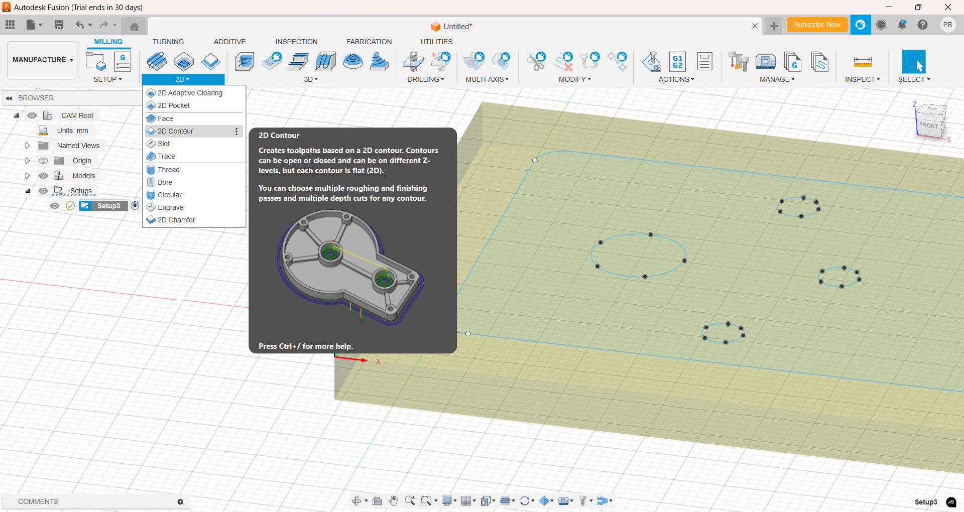Open the MULTI-AXIS dropdown menu
Image resolution: width=964 pixels, height=512 pixels.
tap(487, 79)
